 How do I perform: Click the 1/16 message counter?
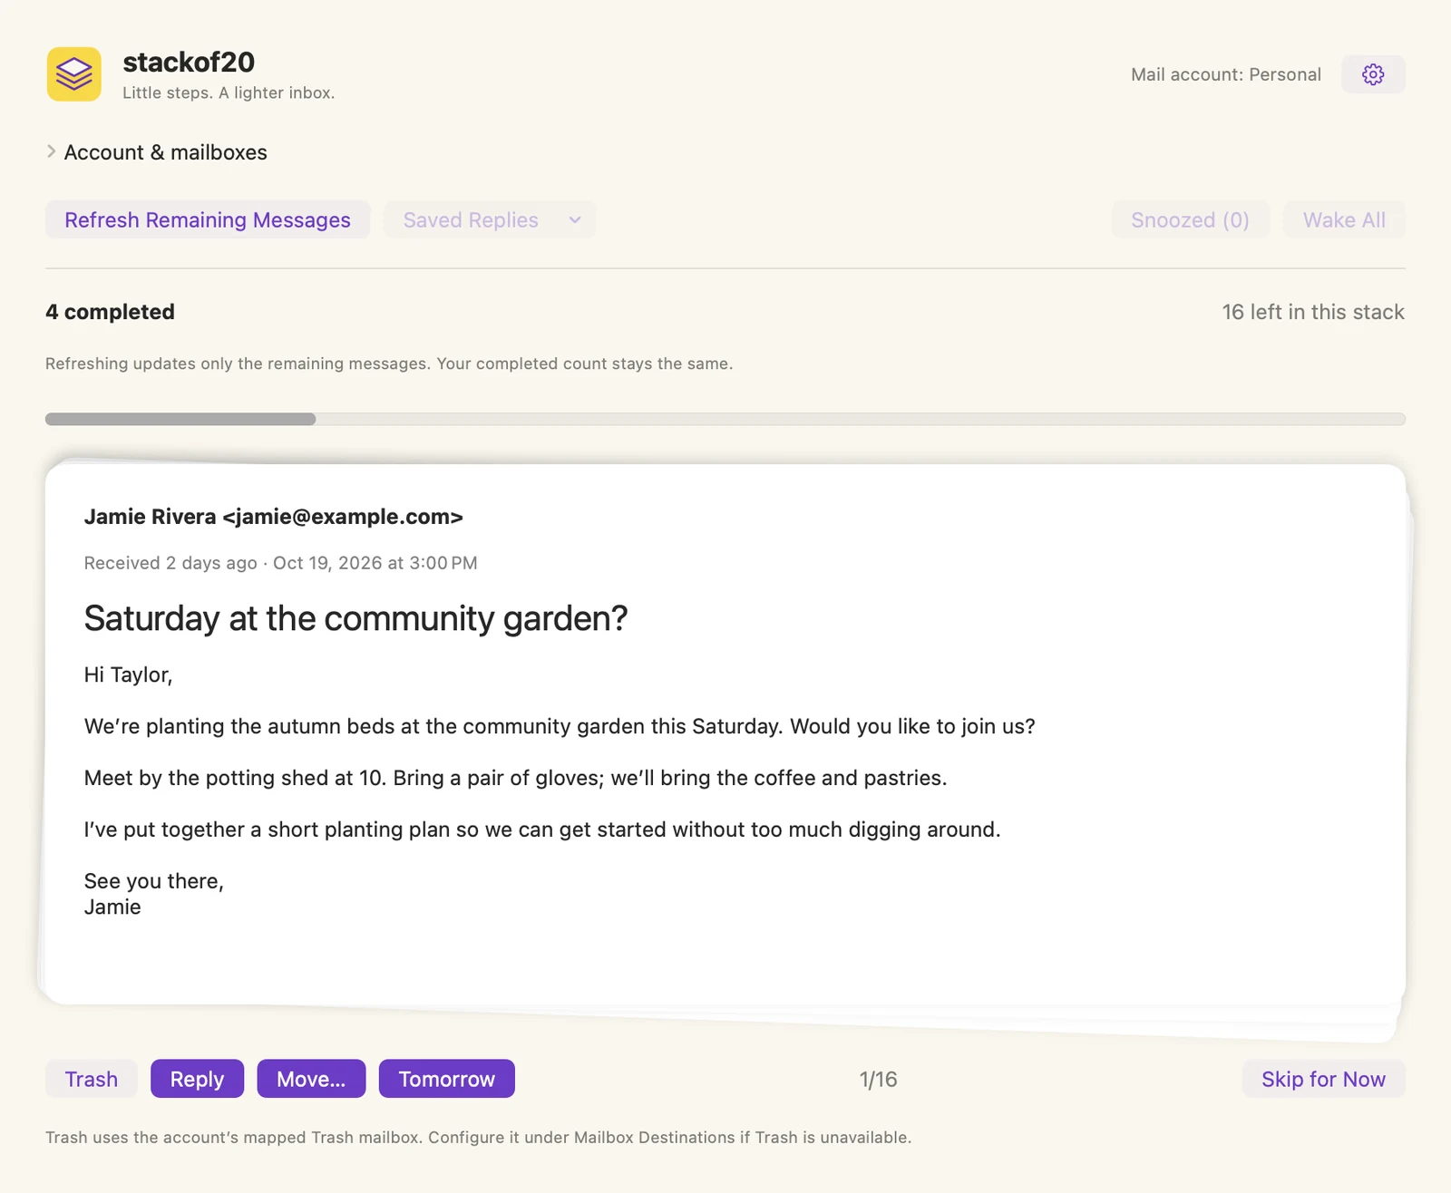pyautogui.click(x=878, y=1079)
